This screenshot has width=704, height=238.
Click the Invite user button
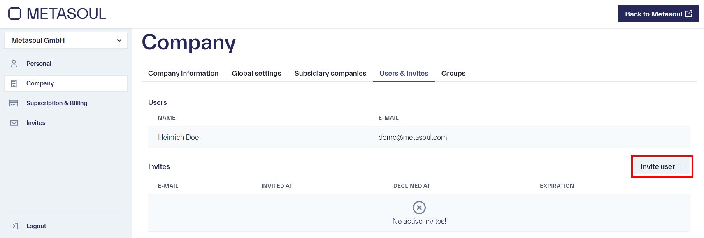(x=662, y=166)
